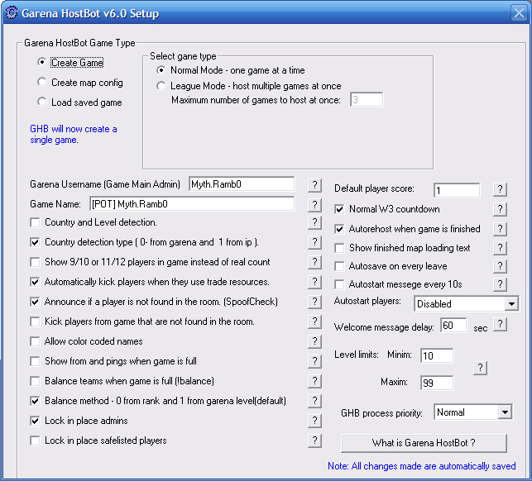Open help for Country and Level detection
Viewport: 532px width, 481px height.
pos(315,222)
